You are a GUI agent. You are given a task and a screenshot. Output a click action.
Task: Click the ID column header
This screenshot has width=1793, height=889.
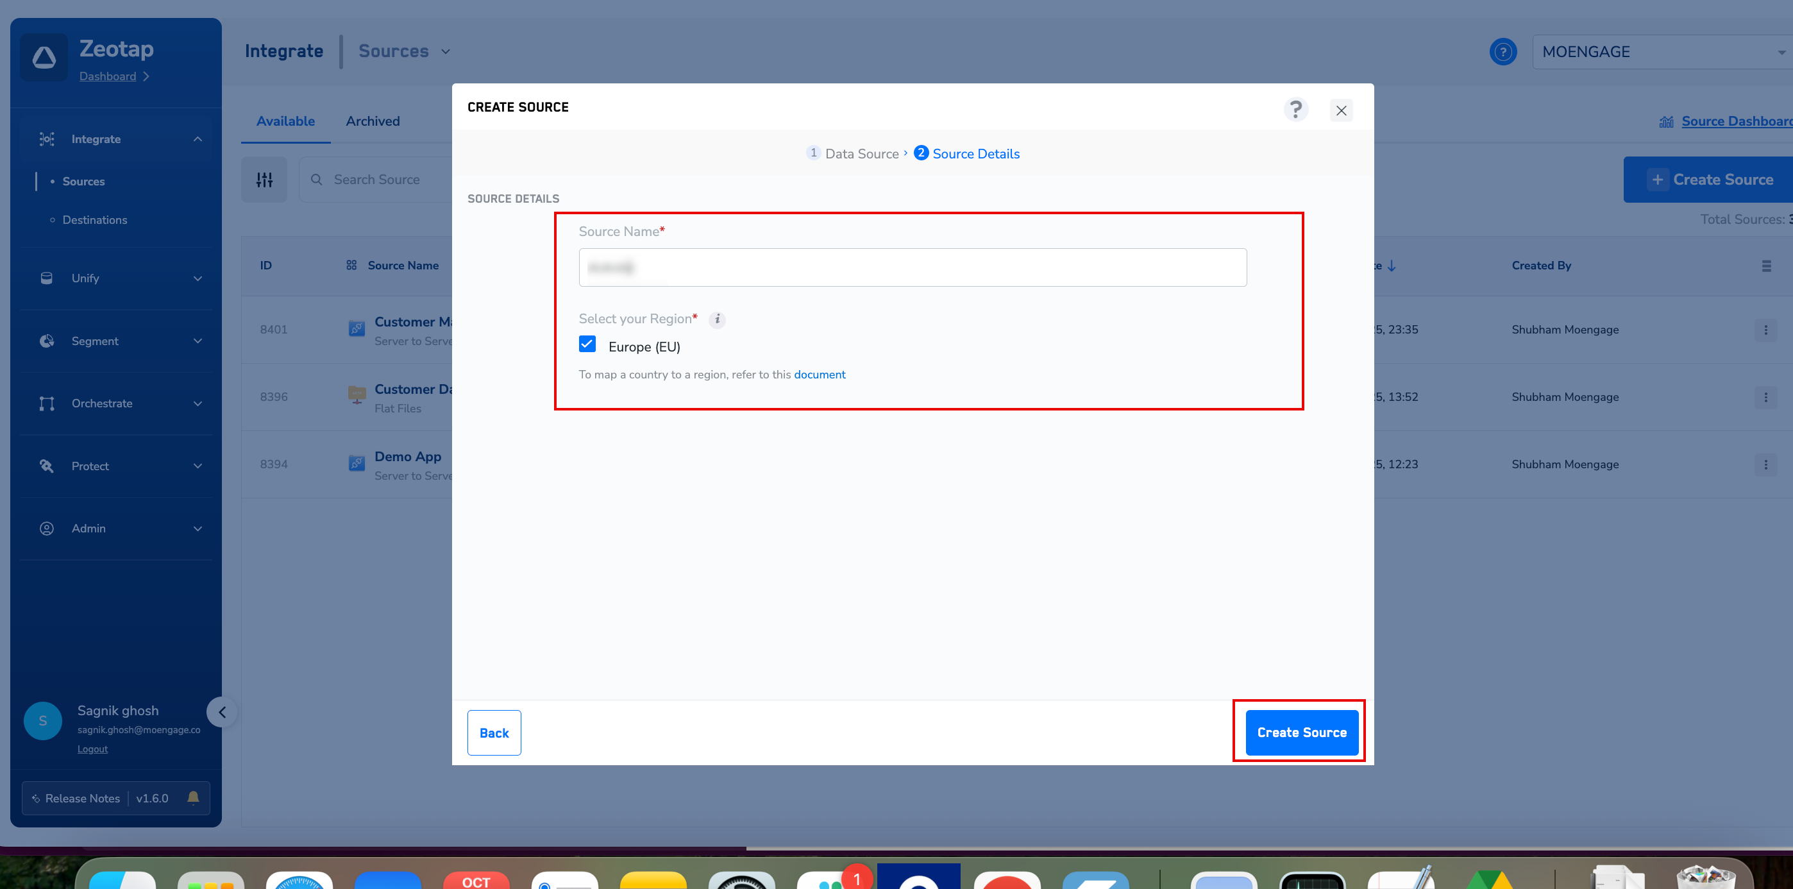coord(266,266)
